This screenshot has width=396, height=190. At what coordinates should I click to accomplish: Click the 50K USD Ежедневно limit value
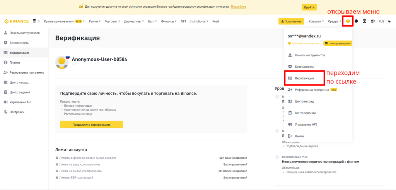233,158
